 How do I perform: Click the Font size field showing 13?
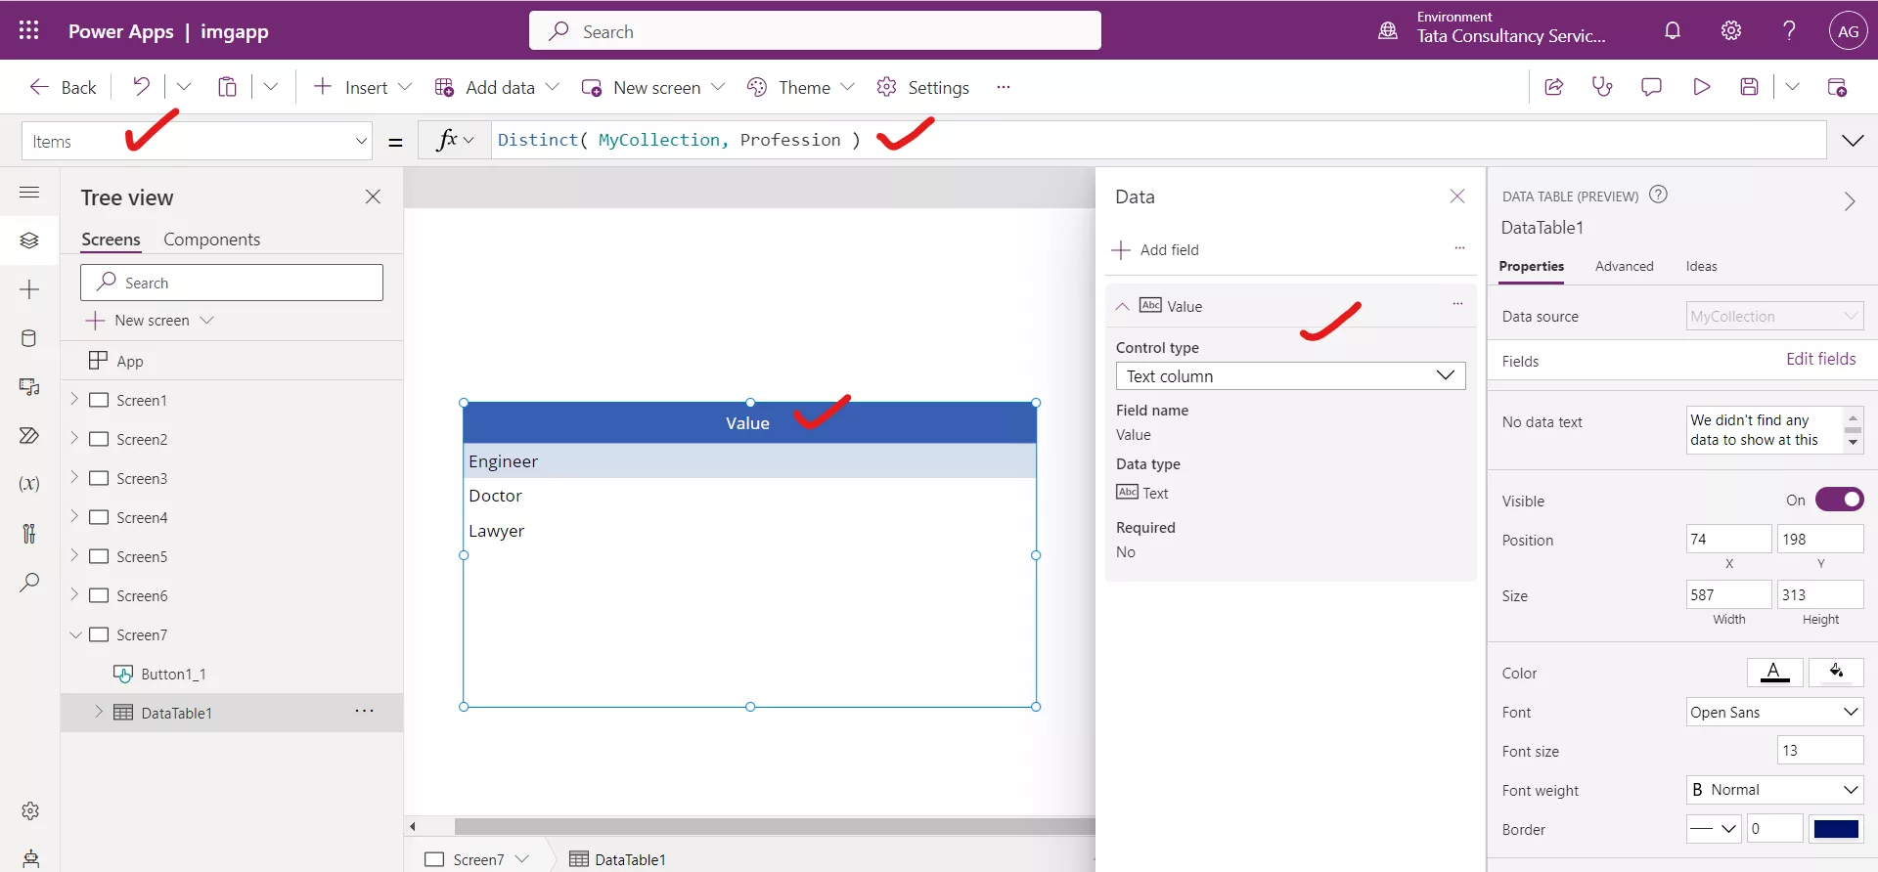[x=1819, y=750]
